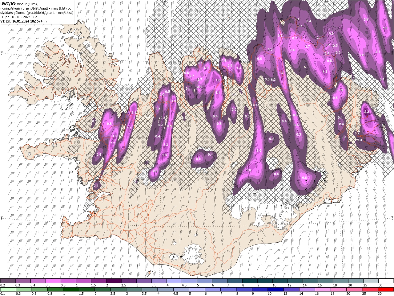This screenshot has width=394, height=296.
Task: Select lilac lower-row swatch starting at 14
Action: point(307,290)
